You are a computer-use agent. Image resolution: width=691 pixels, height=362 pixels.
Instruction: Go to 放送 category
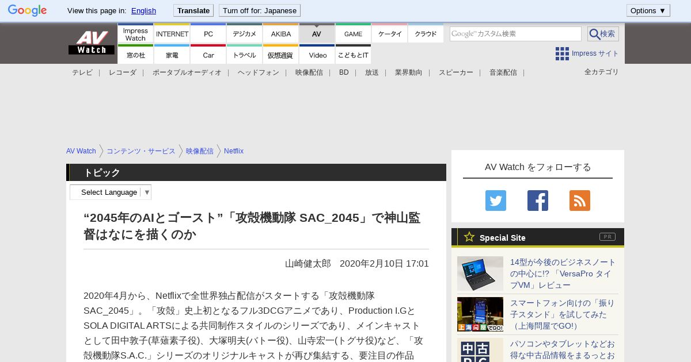click(372, 72)
